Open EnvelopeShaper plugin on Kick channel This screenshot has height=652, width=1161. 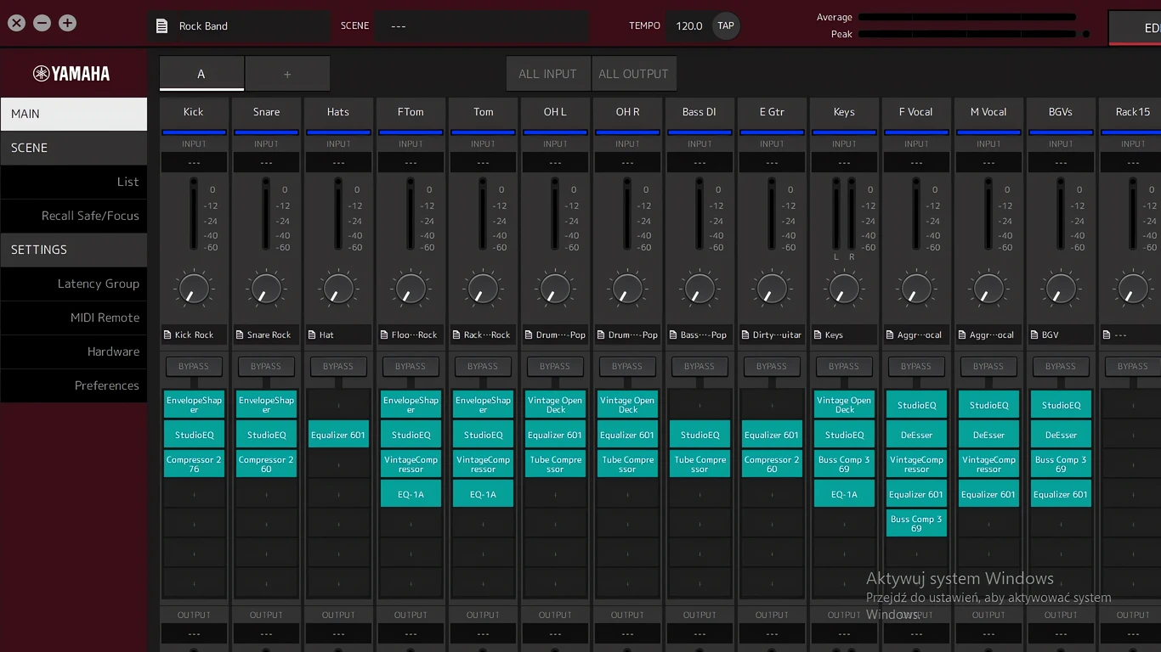pyautogui.click(x=194, y=405)
